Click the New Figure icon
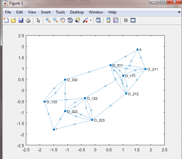Screen dimensions: 182x159 pyautogui.click(x=6, y=20)
